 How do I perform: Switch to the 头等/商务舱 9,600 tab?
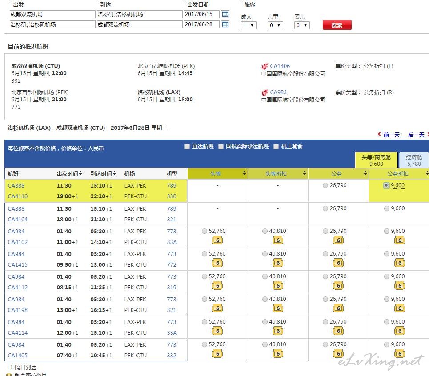tap(376, 160)
